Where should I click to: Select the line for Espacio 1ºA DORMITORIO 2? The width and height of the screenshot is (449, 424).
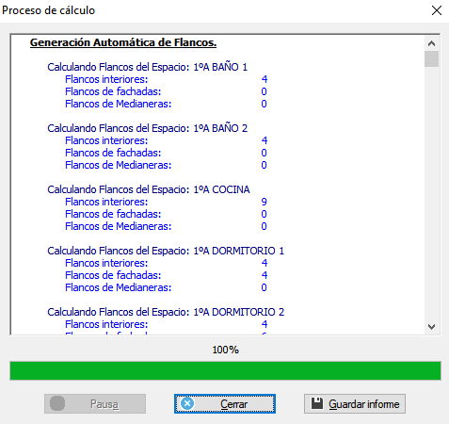166,312
